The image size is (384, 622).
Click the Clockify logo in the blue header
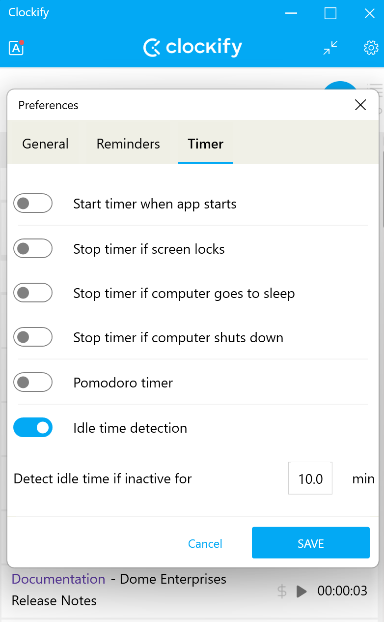pos(192,47)
